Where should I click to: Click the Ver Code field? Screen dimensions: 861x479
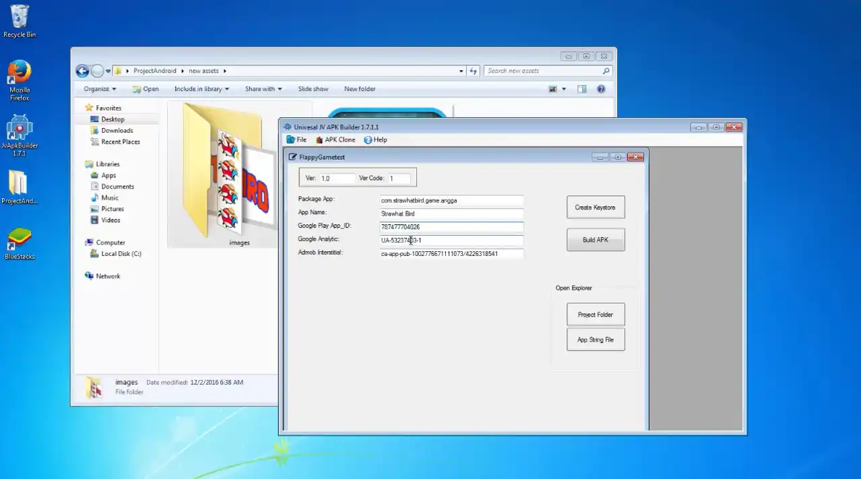[400, 179]
